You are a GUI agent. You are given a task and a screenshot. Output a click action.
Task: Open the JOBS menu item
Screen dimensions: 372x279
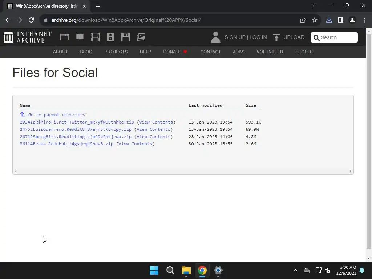click(x=239, y=52)
